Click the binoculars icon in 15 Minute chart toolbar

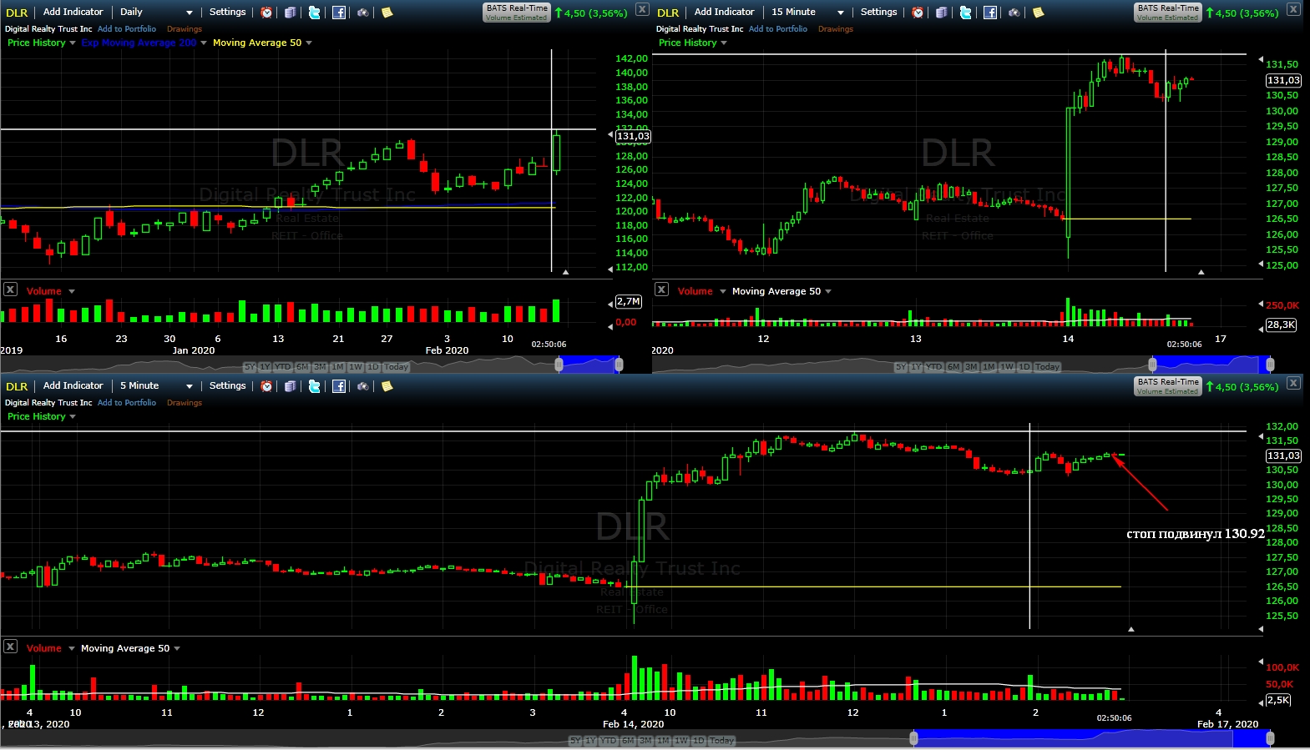(1014, 13)
